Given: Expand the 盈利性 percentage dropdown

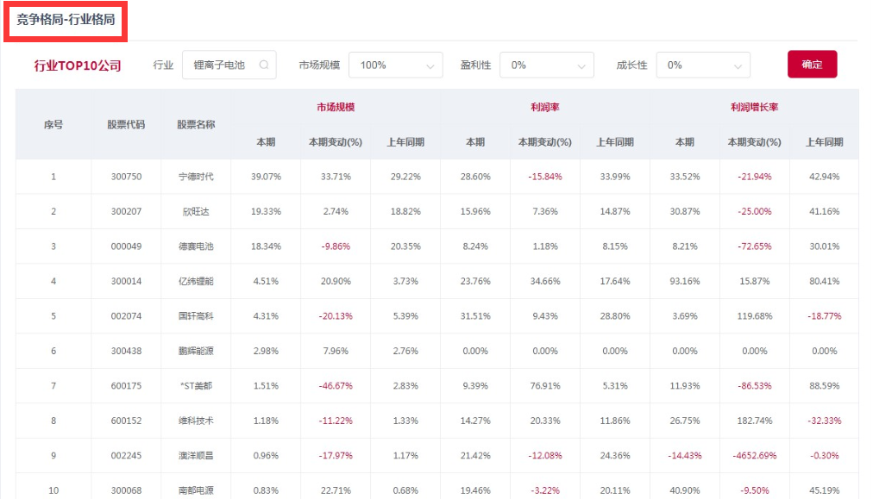Looking at the screenshot, I should tap(546, 65).
